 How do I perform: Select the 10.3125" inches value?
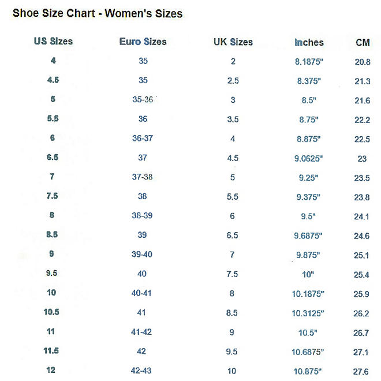tap(309, 313)
